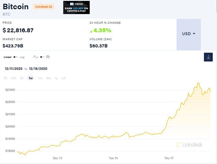Select the candlestick chart icon
Screen dimensions: 217x164
48,57
